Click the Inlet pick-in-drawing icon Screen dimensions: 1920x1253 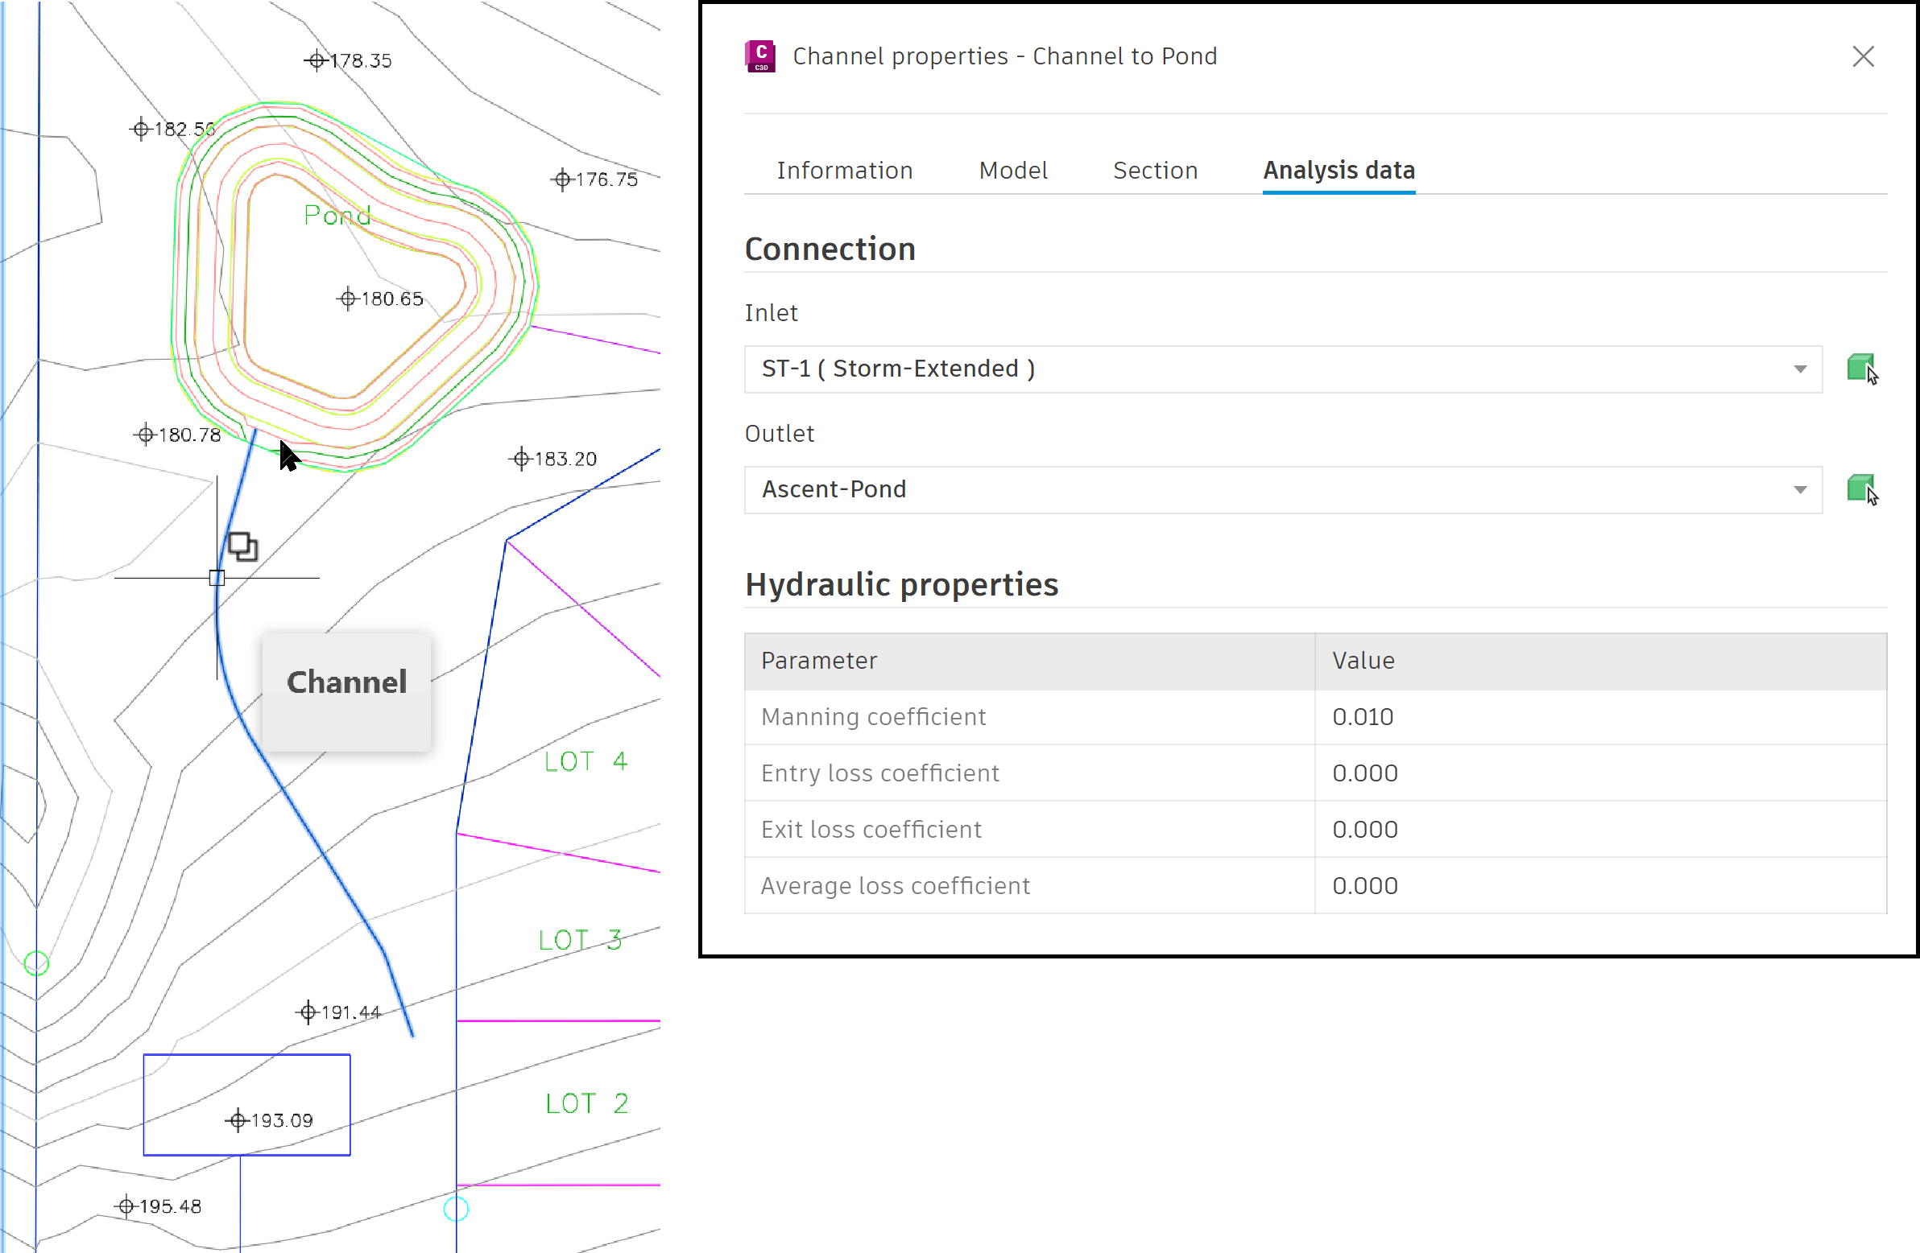coord(1861,369)
